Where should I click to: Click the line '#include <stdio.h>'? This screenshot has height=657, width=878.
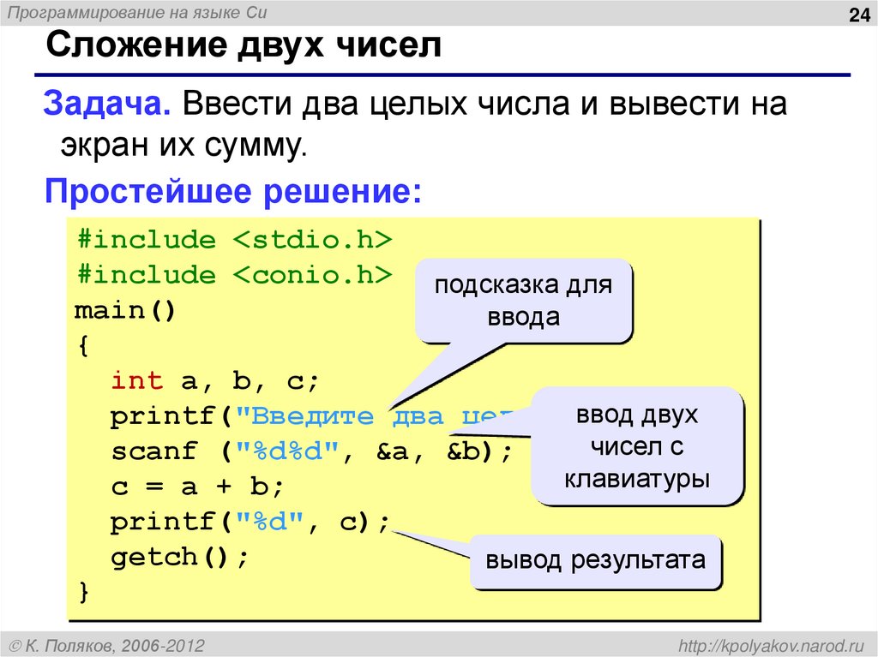pyautogui.click(x=235, y=240)
